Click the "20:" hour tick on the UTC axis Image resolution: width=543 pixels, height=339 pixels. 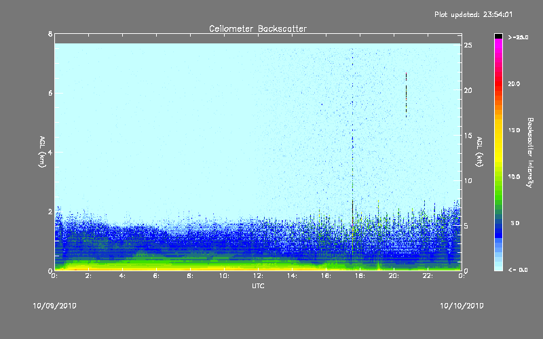click(x=394, y=276)
